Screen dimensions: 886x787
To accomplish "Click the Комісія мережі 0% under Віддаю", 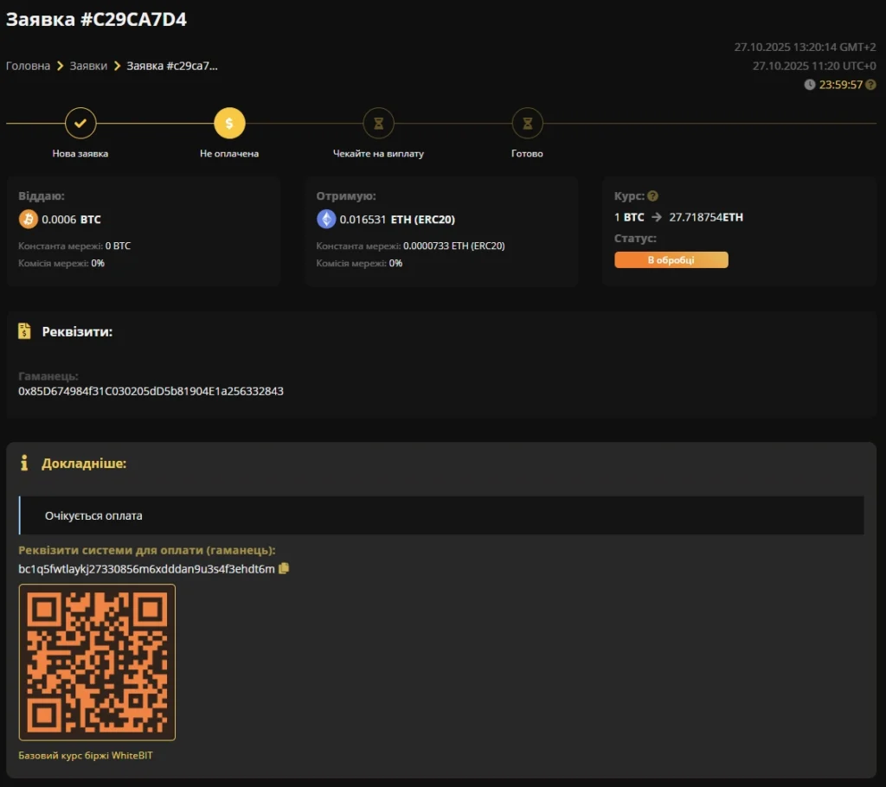I will [x=61, y=263].
